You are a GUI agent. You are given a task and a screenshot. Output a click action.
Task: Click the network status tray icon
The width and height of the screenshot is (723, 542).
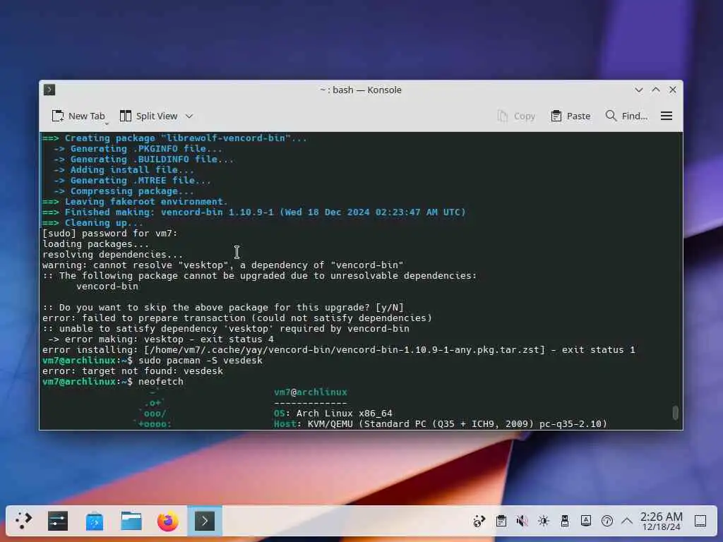pos(607,521)
